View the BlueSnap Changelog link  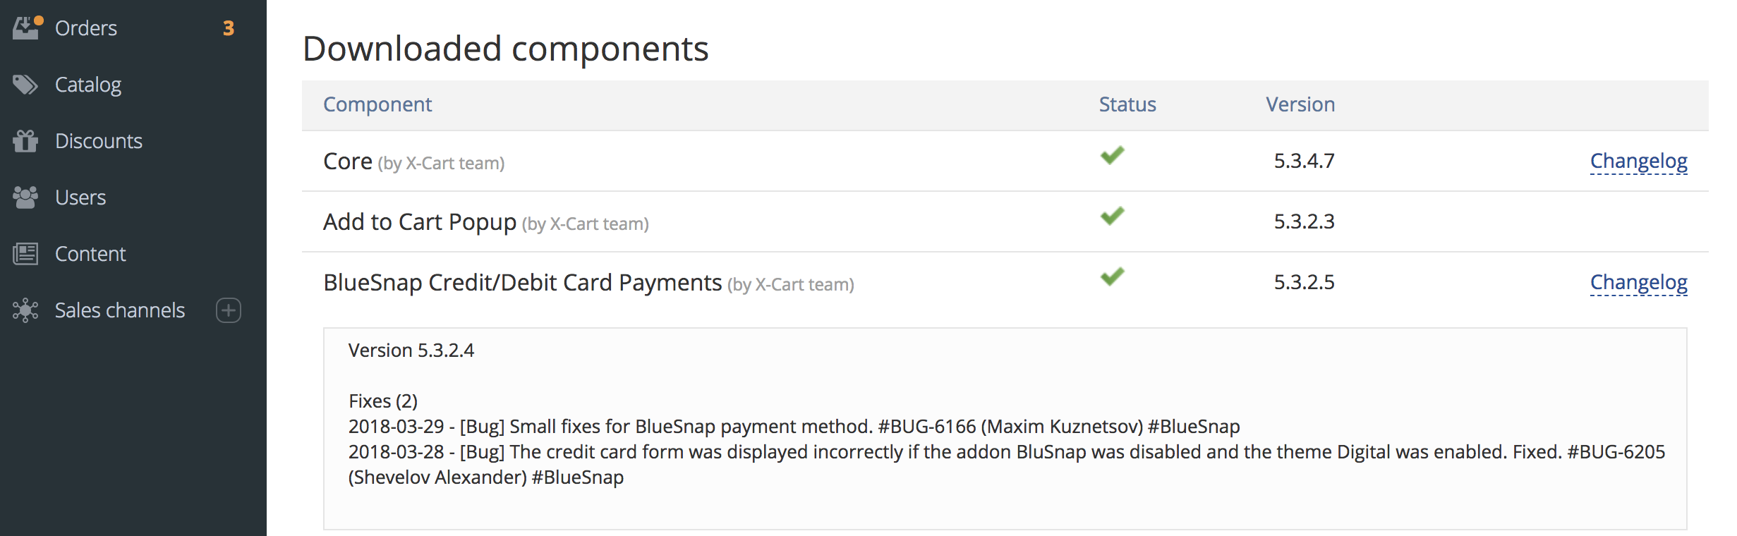1639,282
